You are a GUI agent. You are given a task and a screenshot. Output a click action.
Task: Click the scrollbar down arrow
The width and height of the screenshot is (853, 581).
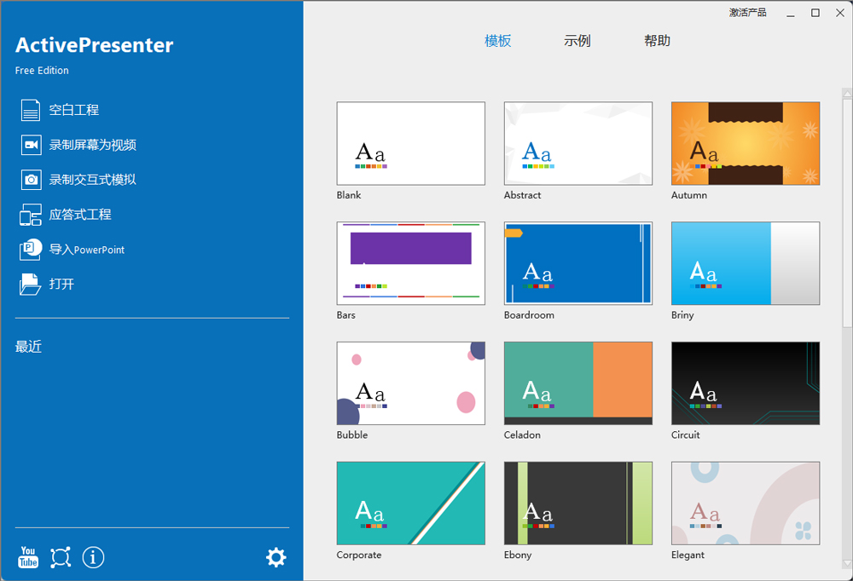click(847, 564)
